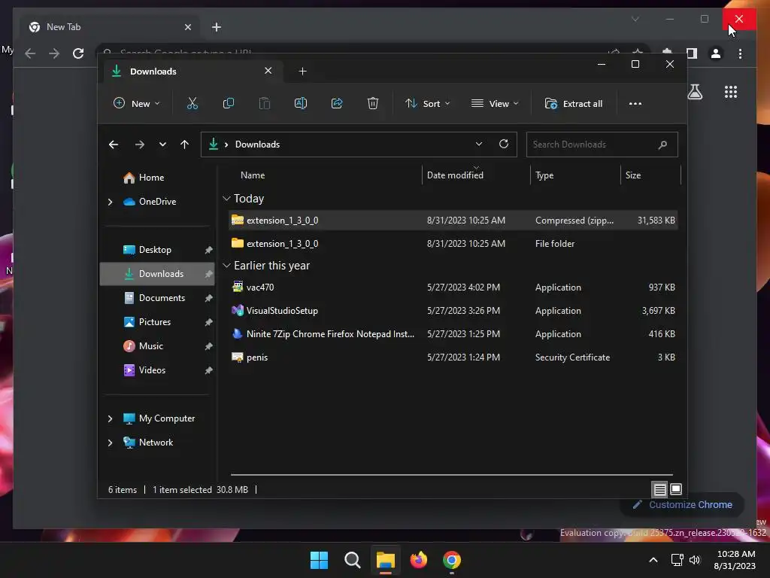Click Chrome icon in the taskbar

pyautogui.click(x=452, y=560)
